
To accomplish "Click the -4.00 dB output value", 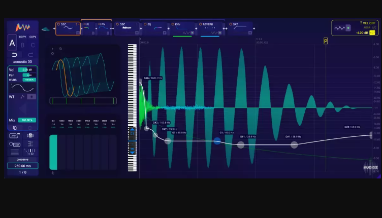I will [363, 32].
